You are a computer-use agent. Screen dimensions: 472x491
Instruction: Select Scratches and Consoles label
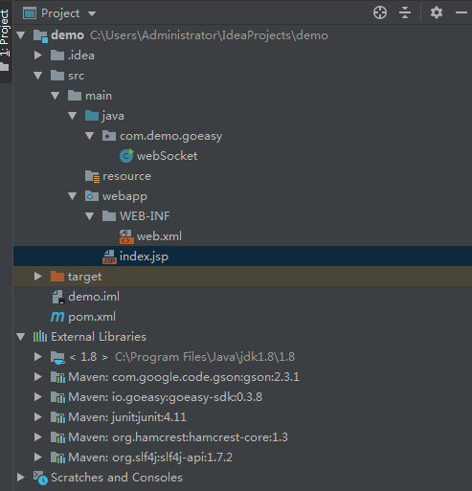pos(117,478)
